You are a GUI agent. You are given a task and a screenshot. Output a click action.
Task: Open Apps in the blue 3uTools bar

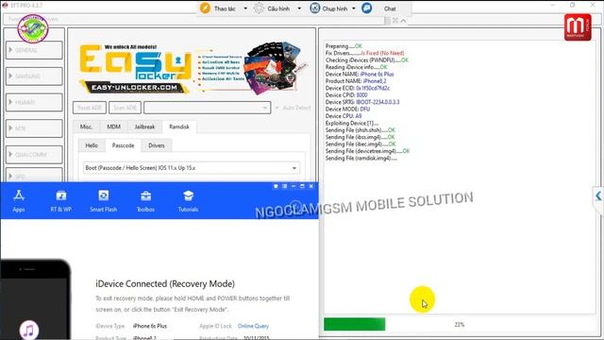click(19, 201)
